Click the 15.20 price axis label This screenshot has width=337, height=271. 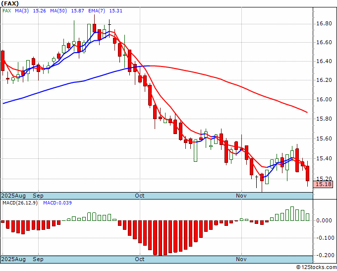click(x=324, y=179)
